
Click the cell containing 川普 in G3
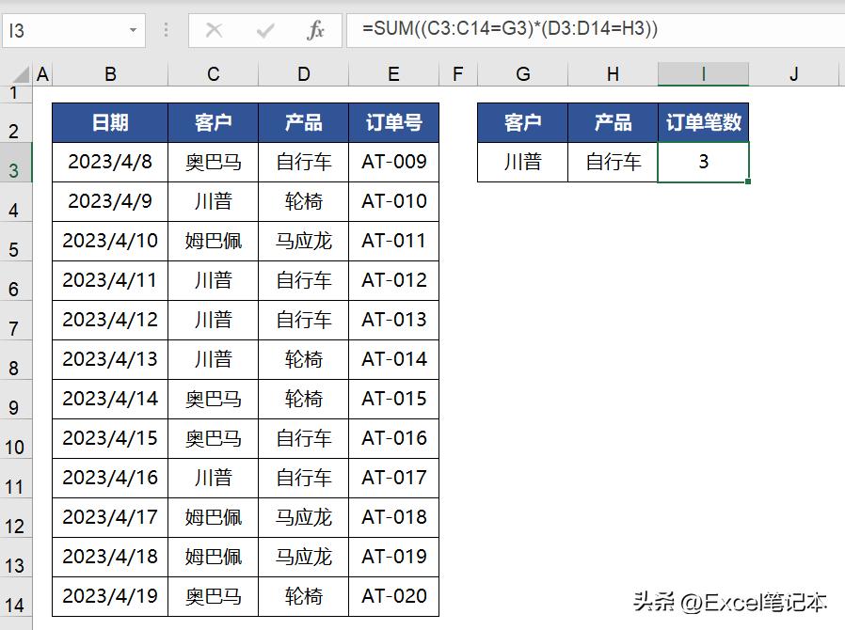pyautogui.click(x=523, y=162)
